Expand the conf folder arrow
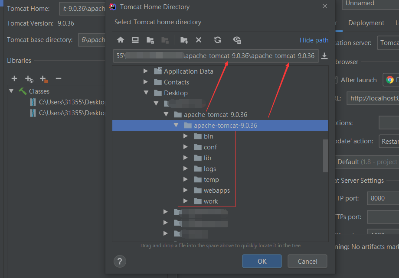Screen dimensions: 399x278 (186, 147)
